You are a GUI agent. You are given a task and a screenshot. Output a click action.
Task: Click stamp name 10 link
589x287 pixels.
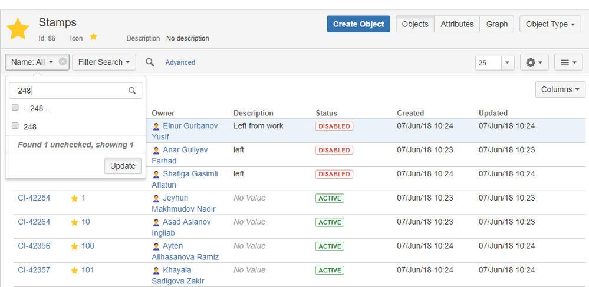tap(85, 222)
